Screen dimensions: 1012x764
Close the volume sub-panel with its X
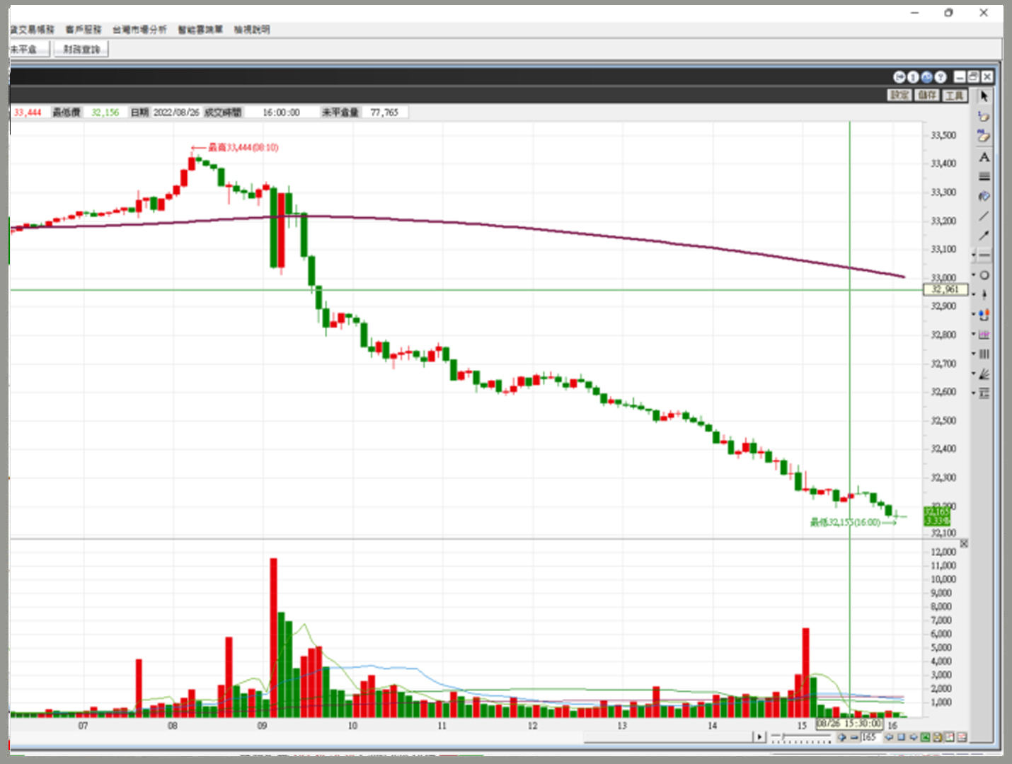point(963,543)
